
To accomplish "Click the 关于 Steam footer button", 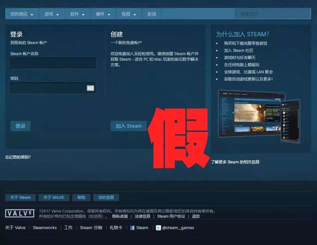I will 20,197.
